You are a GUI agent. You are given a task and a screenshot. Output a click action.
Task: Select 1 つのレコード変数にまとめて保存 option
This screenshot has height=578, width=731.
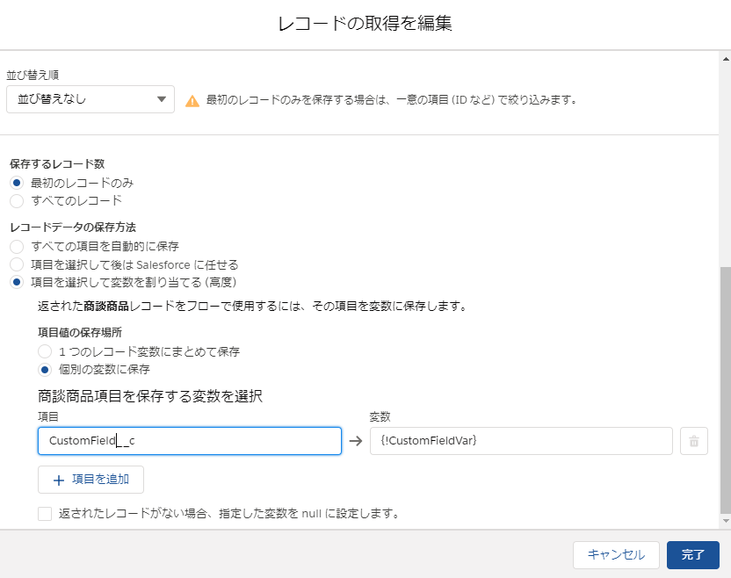point(45,351)
